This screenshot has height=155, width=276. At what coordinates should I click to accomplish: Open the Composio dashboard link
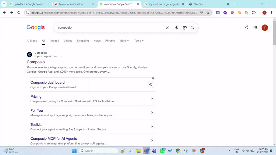click(x=47, y=82)
